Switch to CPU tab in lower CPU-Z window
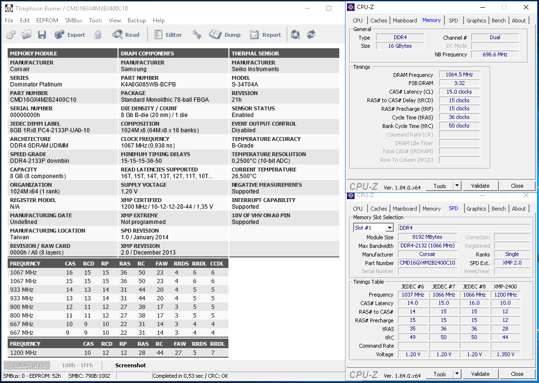The height and width of the screenshot is (383, 539). [x=357, y=209]
